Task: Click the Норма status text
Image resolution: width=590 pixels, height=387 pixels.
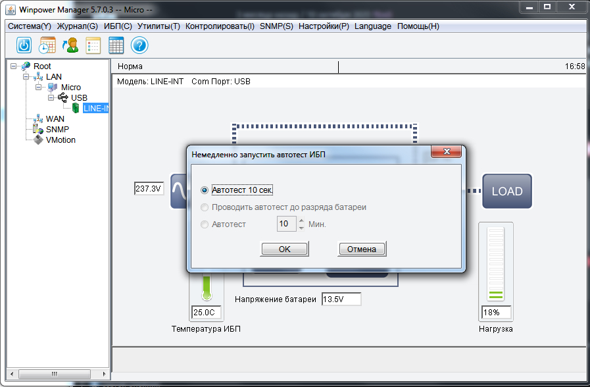Action: tap(130, 66)
